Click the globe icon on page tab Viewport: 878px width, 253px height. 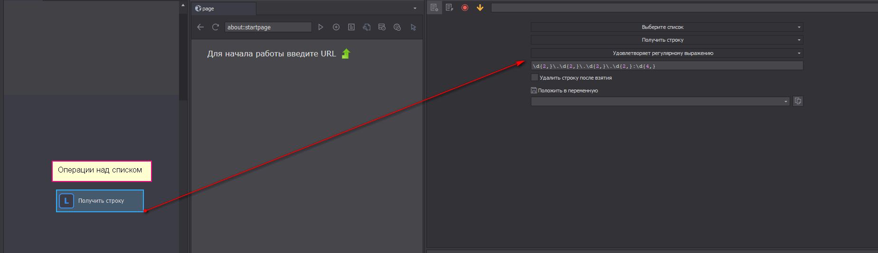(x=198, y=8)
